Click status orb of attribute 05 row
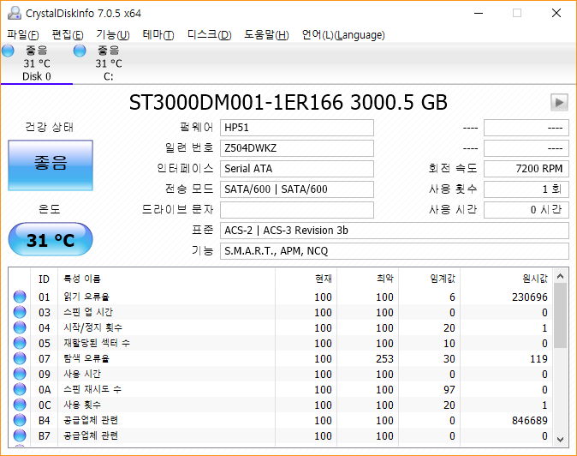The image size is (577, 456). click(20, 343)
